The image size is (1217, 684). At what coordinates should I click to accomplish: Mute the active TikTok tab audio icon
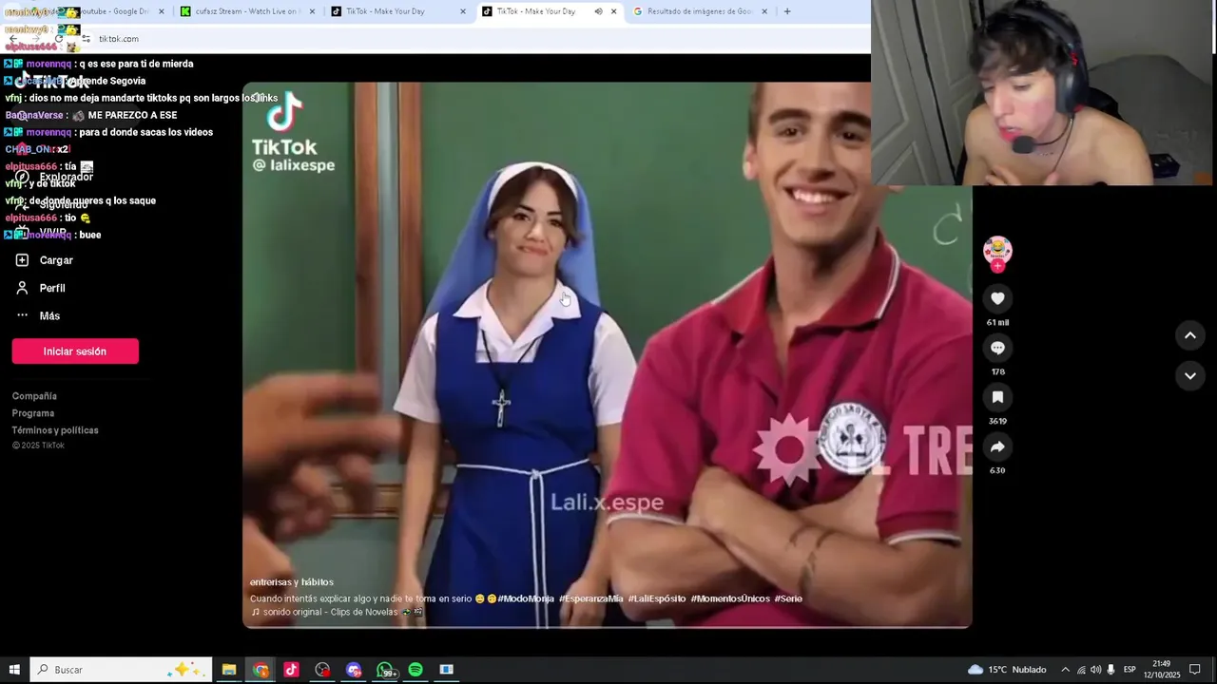click(598, 11)
